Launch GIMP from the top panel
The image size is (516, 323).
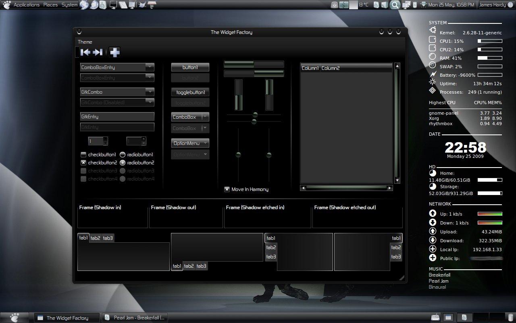142,5
